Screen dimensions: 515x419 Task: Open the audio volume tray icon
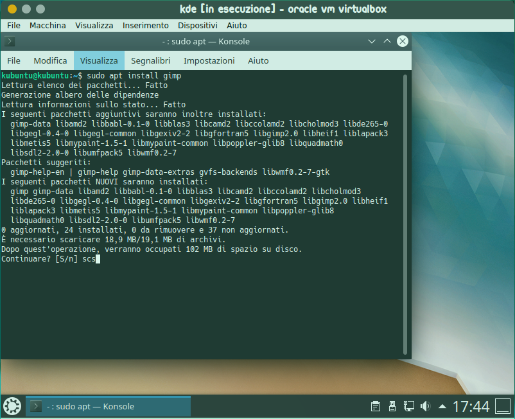click(425, 407)
